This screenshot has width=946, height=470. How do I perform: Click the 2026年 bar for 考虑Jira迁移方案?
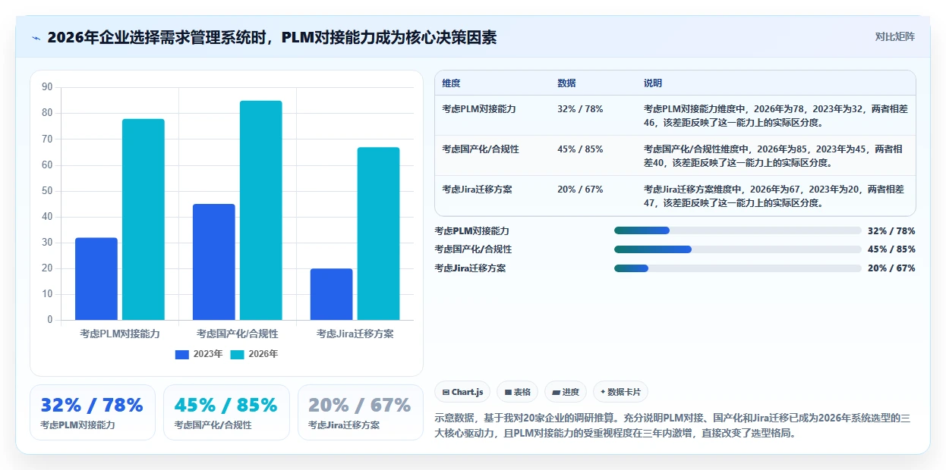379,233
